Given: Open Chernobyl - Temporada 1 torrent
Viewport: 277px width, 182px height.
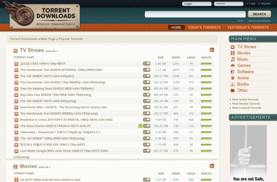Looking at the screenshot, I should [60, 132].
